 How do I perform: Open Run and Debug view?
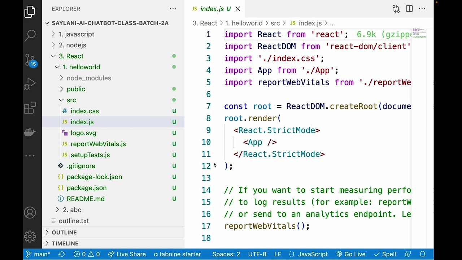30,84
